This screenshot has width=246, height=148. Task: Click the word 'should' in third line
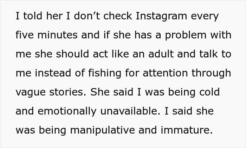[72, 54]
